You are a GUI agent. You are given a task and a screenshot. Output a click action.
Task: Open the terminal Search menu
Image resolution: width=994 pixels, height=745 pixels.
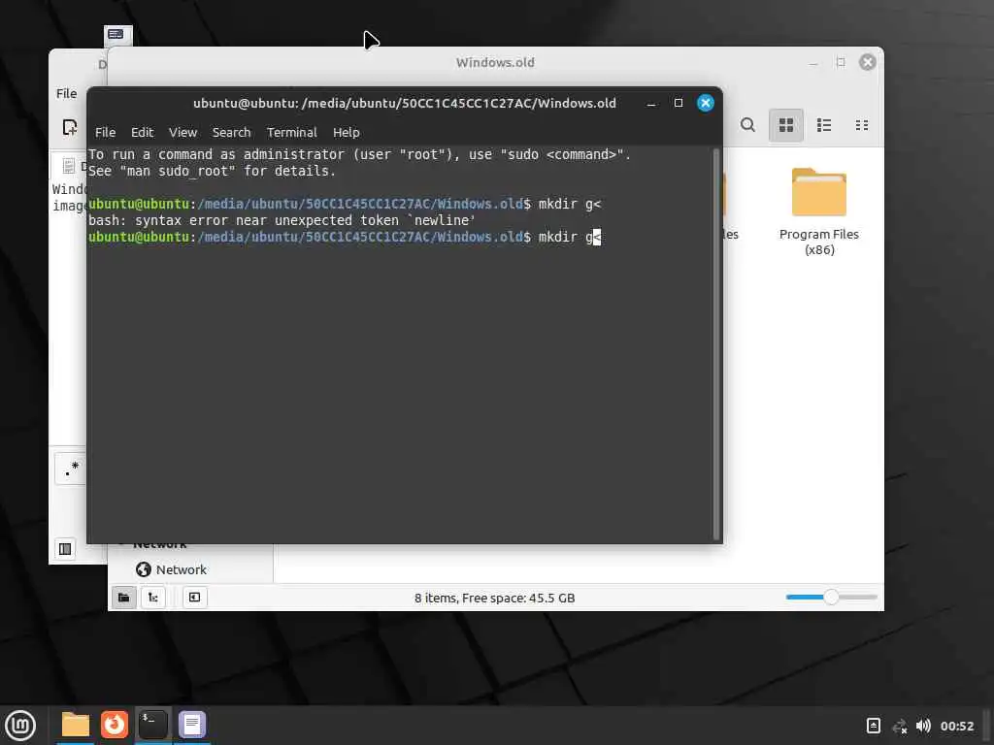pyautogui.click(x=231, y=132)
